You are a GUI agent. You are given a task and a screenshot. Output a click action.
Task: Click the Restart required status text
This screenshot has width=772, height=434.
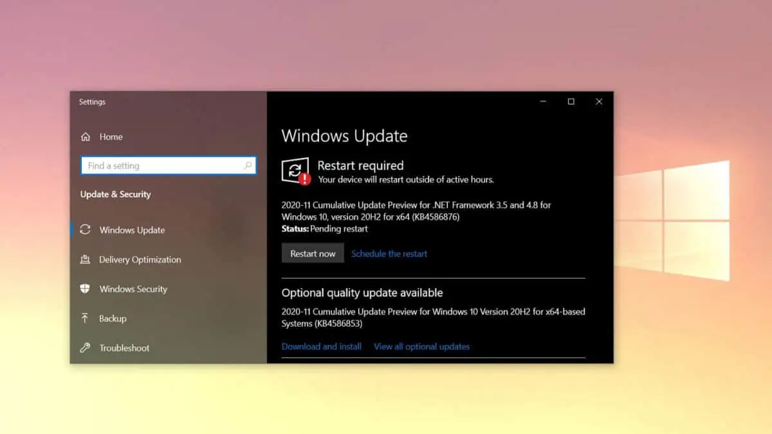tap(360, 166)
